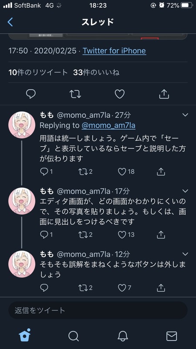Retweet the main tweet using the retweet icon
This screenshot has height=349, width=196.
[x=75, y=94]
